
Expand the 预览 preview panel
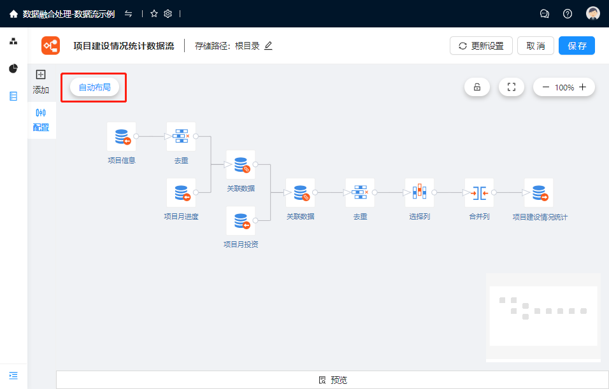333,380
